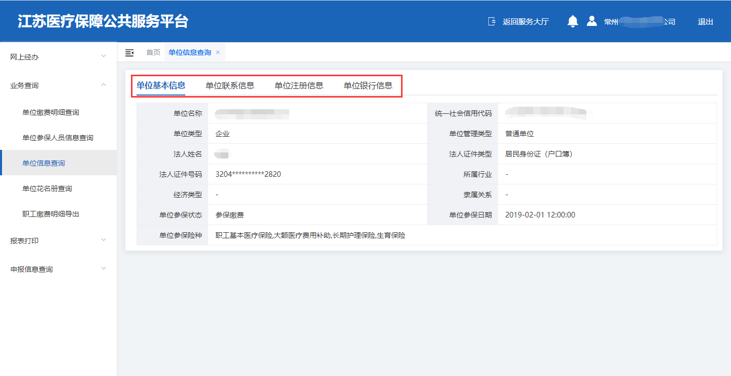
Task: Click the return-to-service-hall door icon
Action: pos(491,21)
